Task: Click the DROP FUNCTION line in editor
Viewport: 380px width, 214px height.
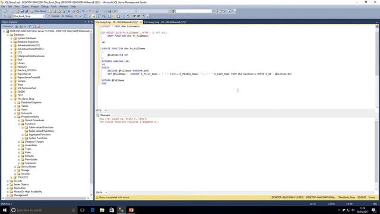Action: point(128,36)
